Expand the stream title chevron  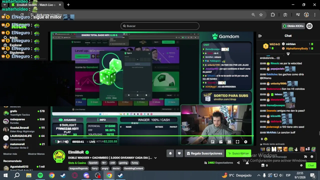155,158
